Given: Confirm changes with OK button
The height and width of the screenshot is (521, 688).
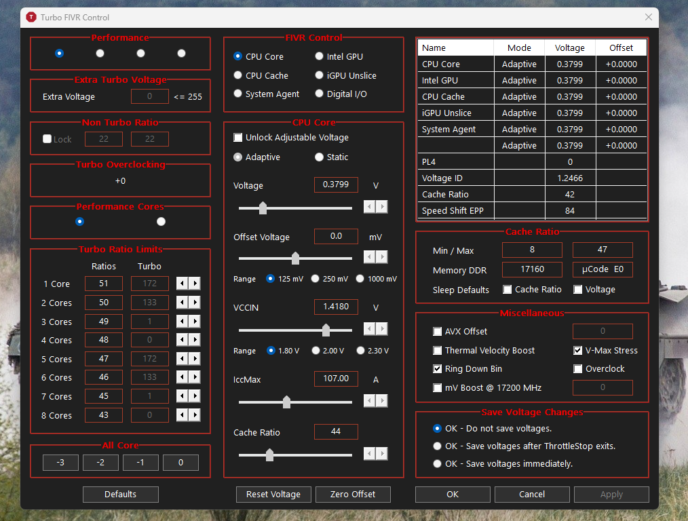Looking at the screenshot, I should coord(453,495).
